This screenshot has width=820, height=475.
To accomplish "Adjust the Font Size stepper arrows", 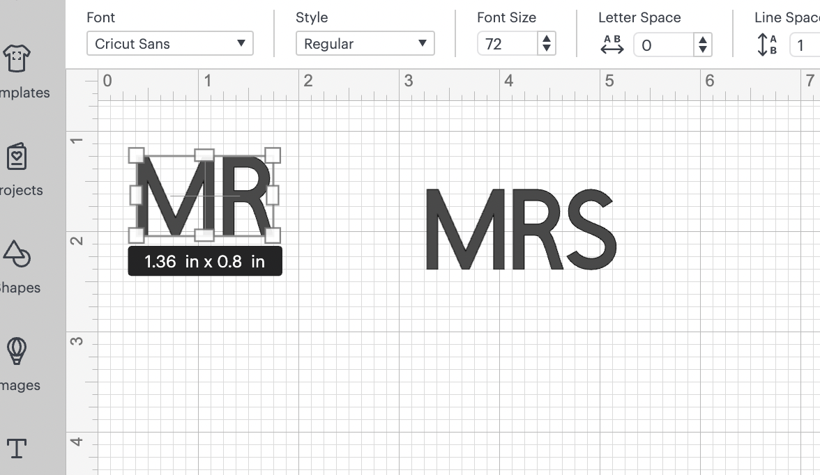I will pyautogui.click(x=547, y=44).
